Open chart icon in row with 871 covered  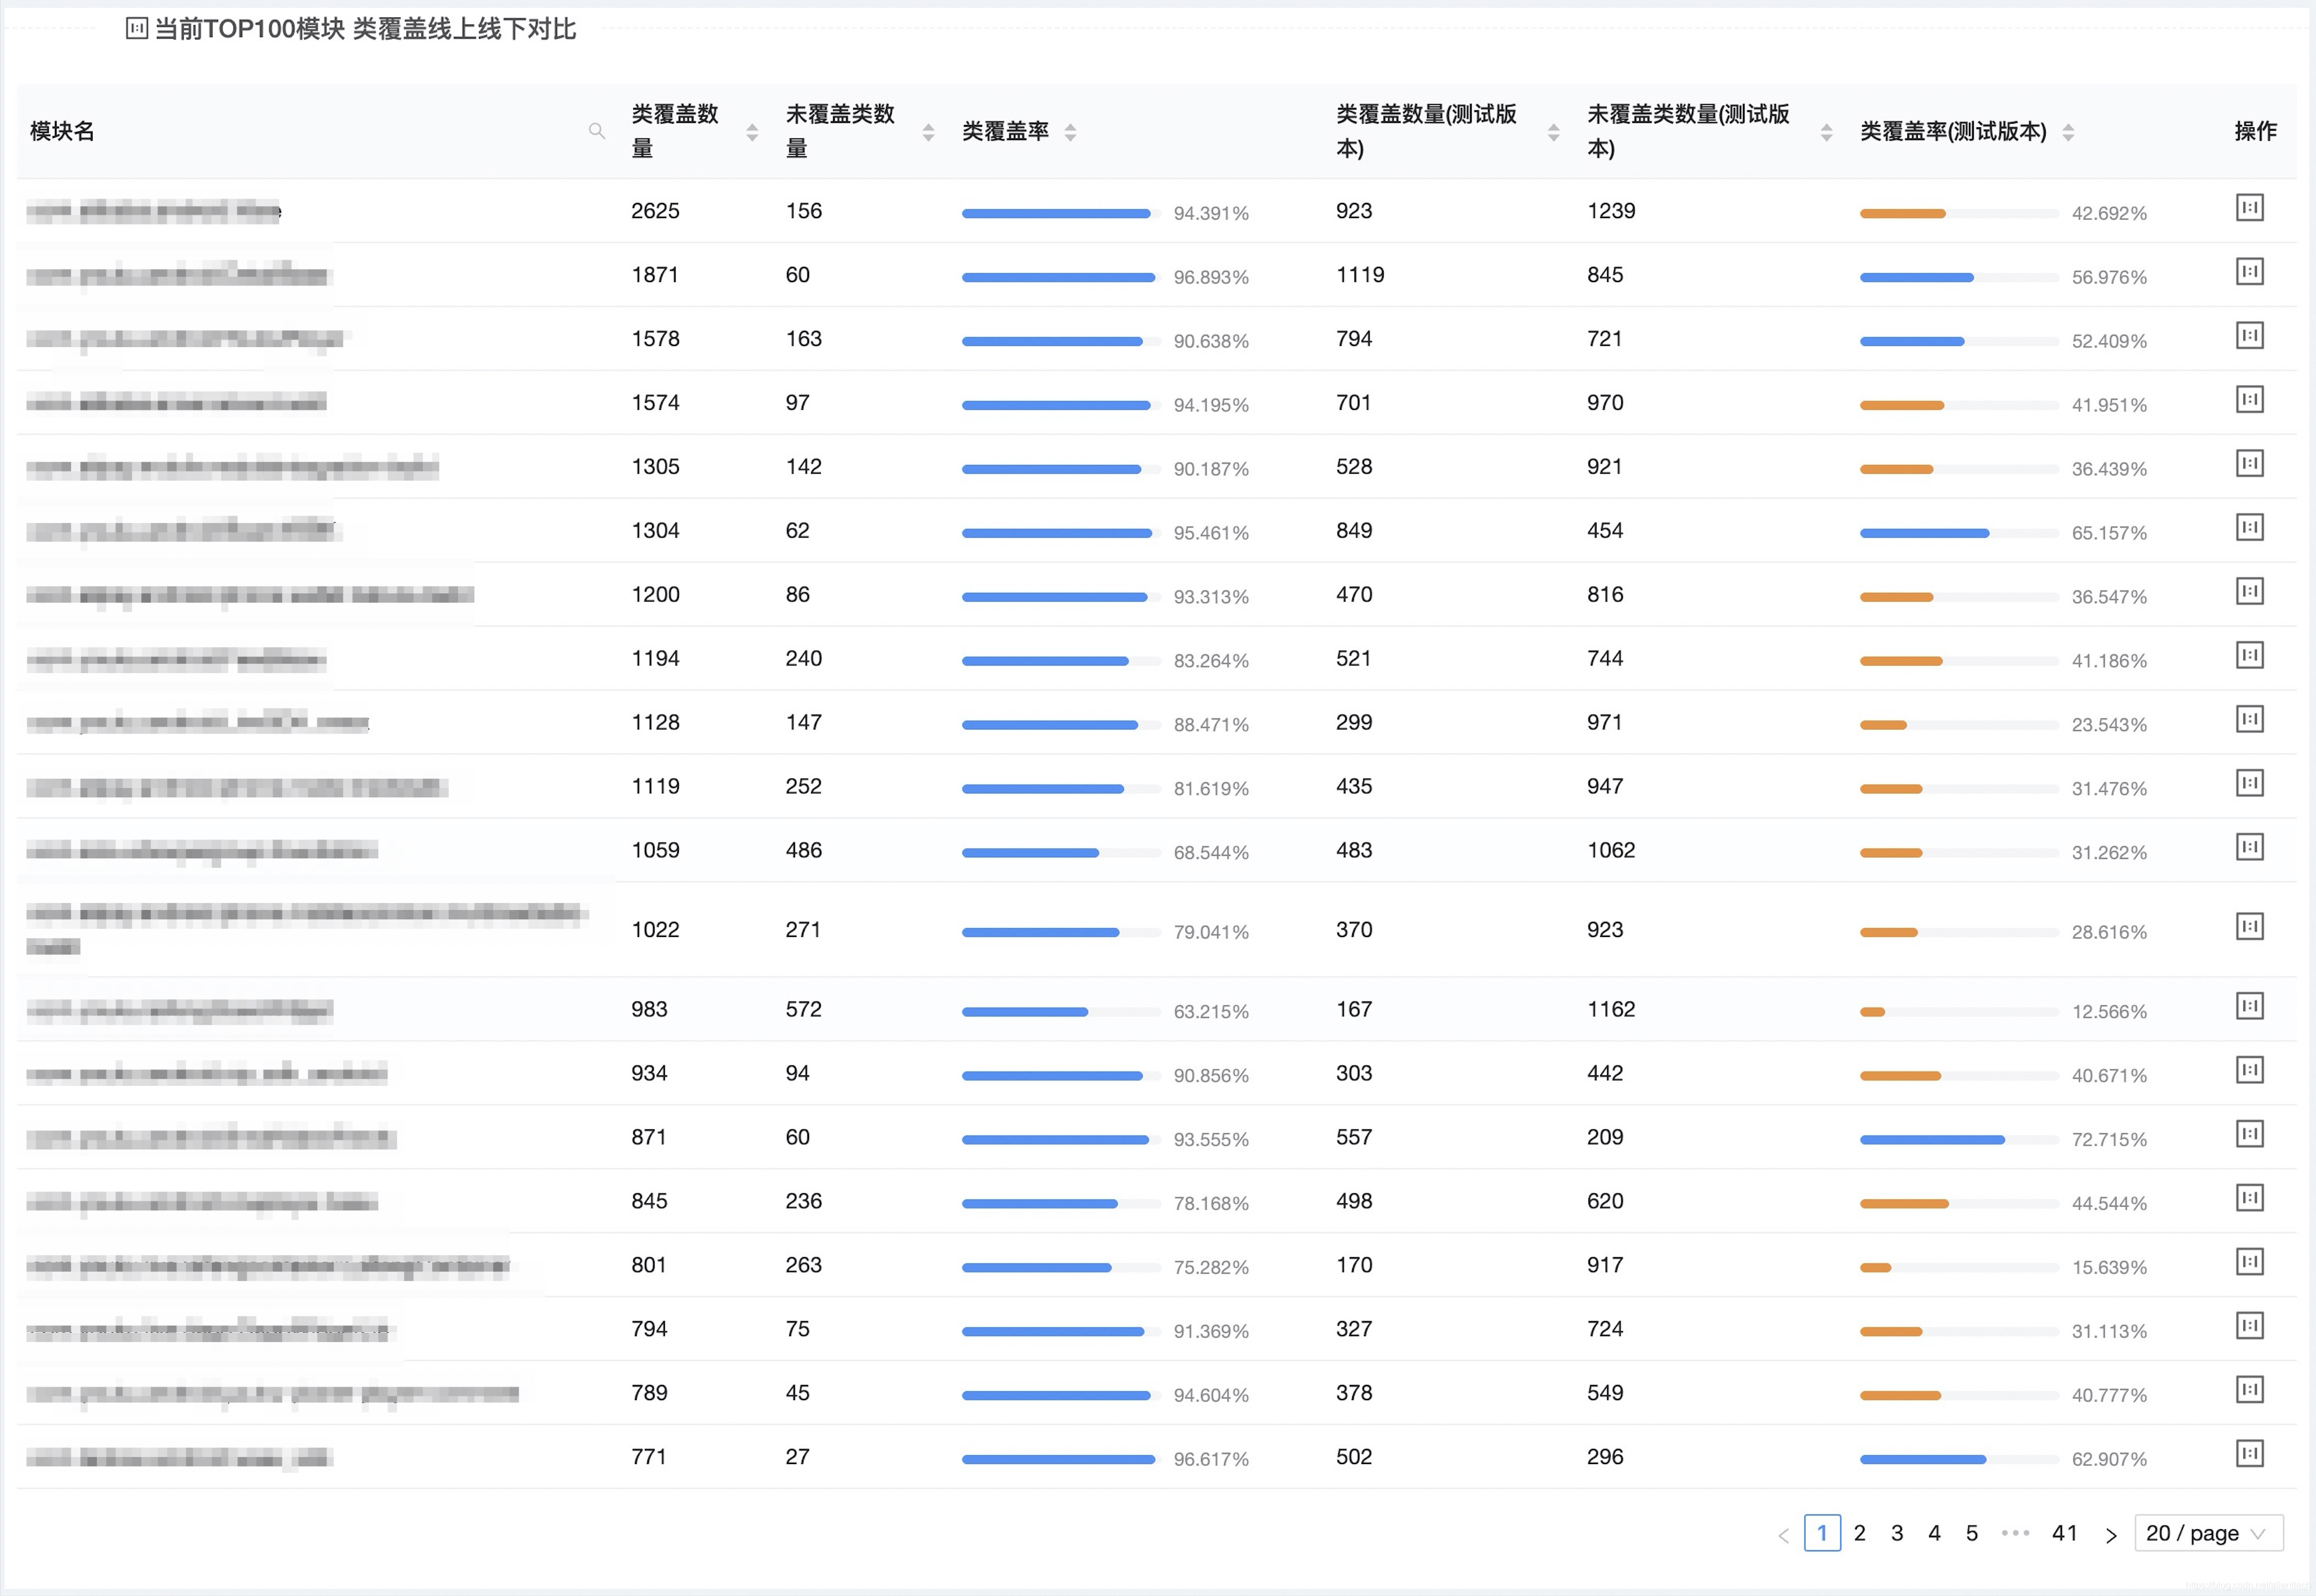click(x=2249, y=1135)
